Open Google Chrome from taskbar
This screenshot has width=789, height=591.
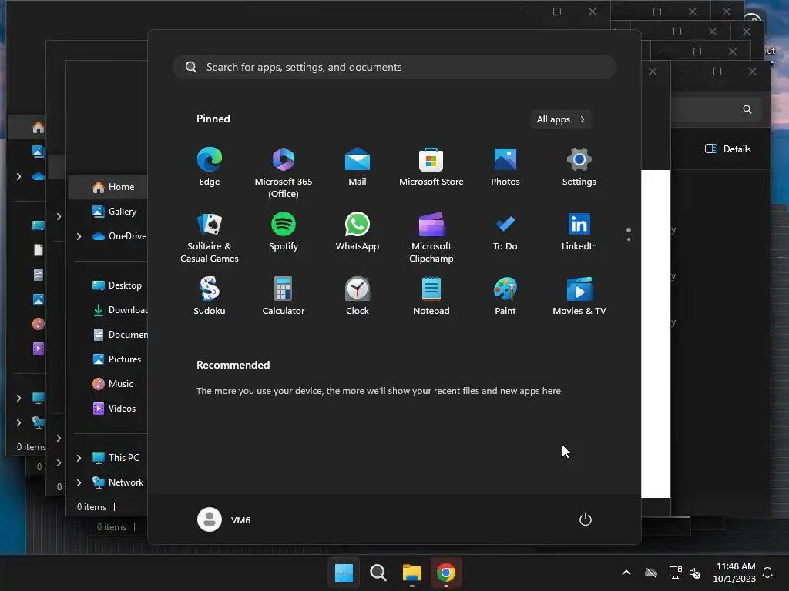[446, 573]
